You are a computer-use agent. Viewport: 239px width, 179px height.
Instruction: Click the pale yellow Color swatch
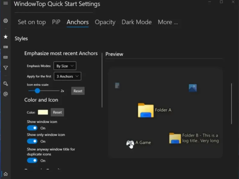pos(43,112)
